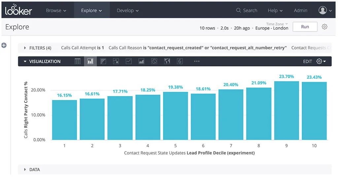Click the 16.61% bar for decile 2

tap(92, 119)
